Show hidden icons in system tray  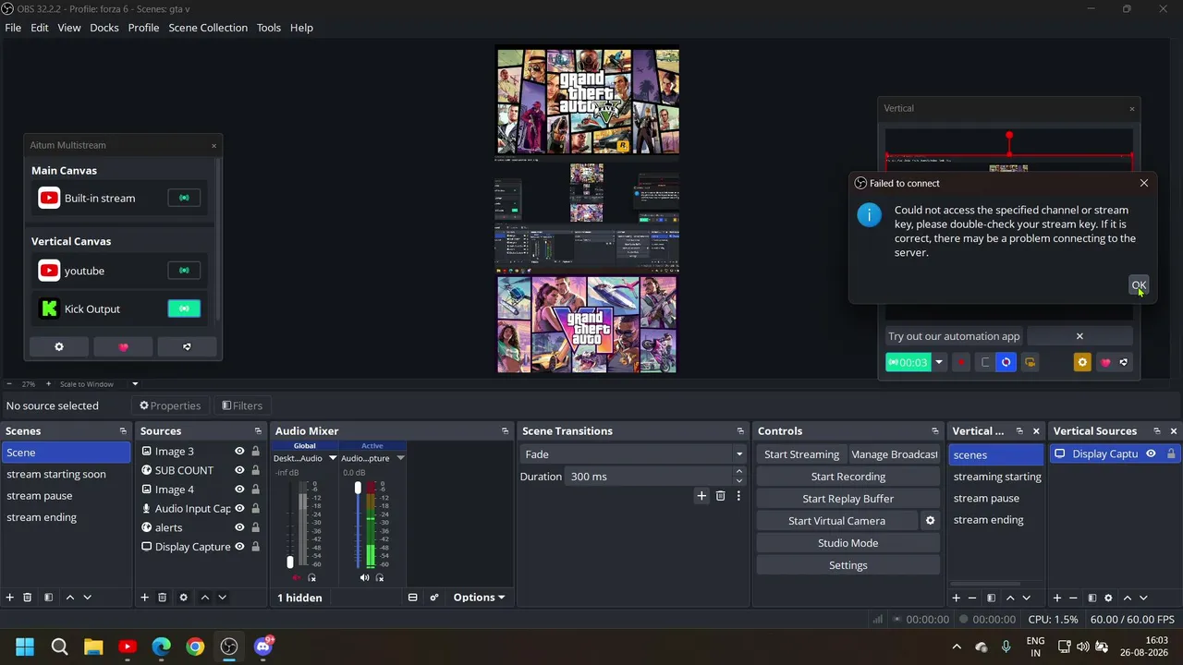957,647
